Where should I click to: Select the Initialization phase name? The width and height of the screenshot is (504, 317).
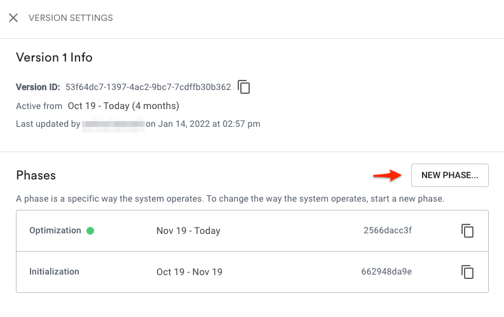(x=54, y=272)
